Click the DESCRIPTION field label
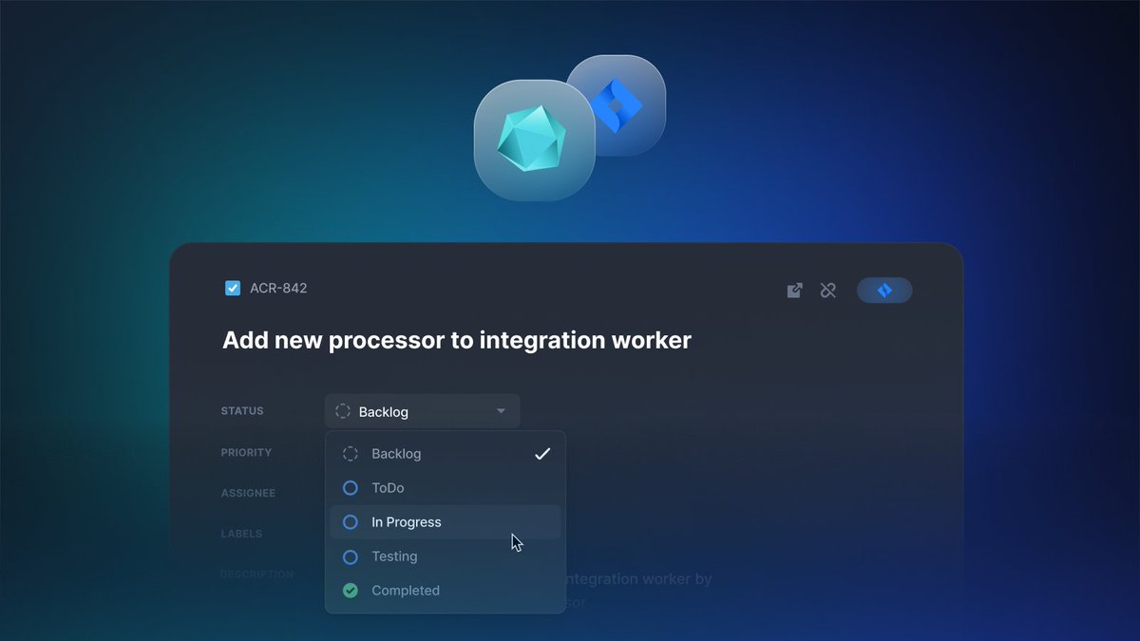 [x=256, y=575]
